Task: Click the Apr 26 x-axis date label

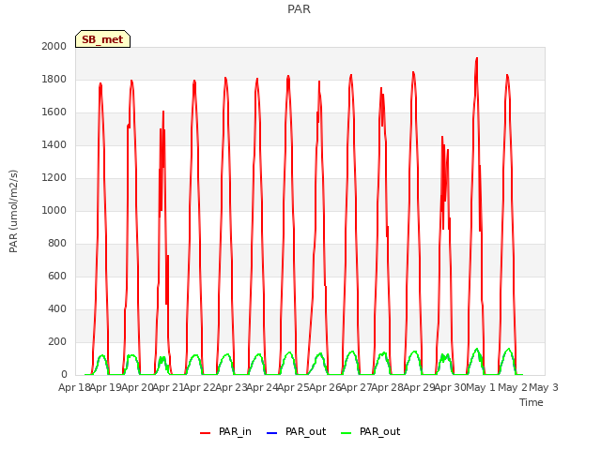Action: point(325,387)
